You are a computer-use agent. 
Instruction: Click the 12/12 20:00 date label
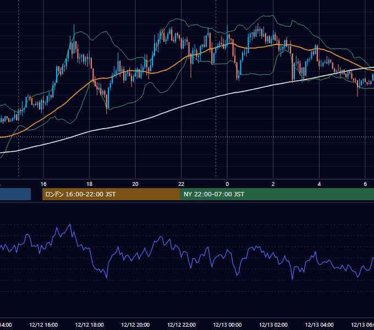[135, 324]
